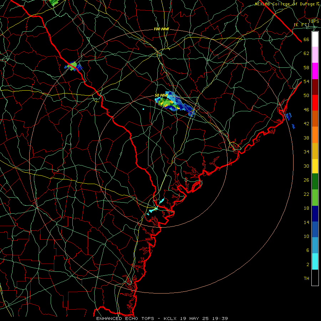Image resolution: width=321 pixels, height=321 pixels.
Task: Pick the medium blue legend swatch
Action: (315, 229)
